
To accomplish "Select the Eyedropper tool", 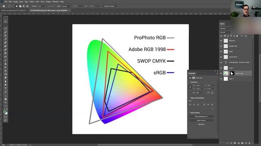I will point(5,39).
